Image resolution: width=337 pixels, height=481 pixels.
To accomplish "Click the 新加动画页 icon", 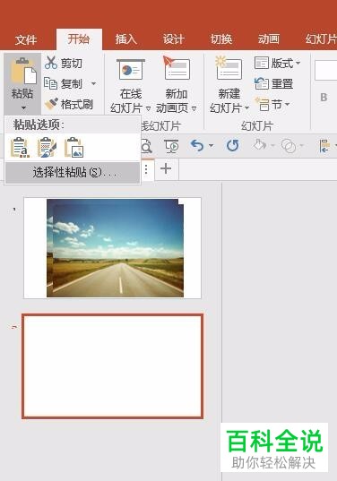I will (177, 69).
